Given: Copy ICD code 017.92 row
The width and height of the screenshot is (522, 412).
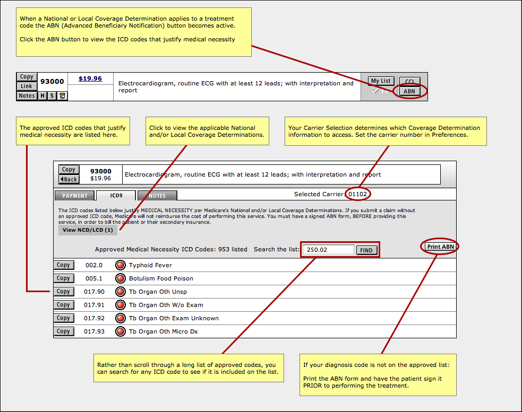Looking at the screenshot, I should point(63,318).
